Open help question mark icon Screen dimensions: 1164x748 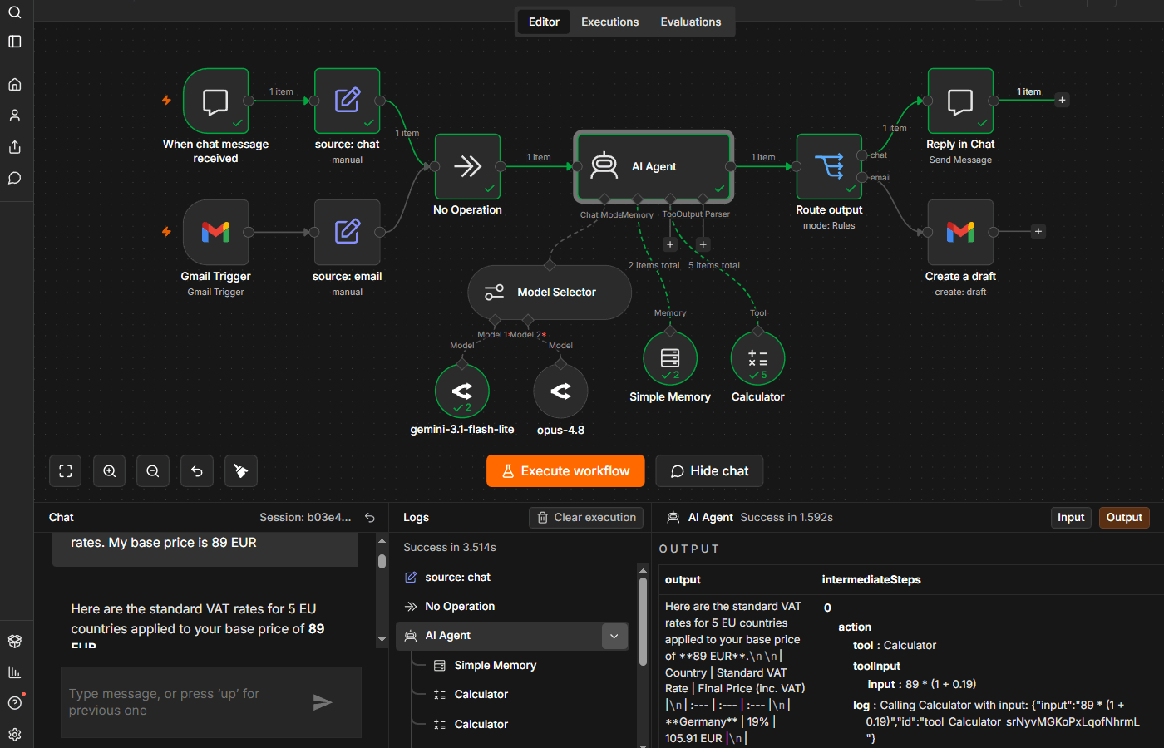point(14,703)
